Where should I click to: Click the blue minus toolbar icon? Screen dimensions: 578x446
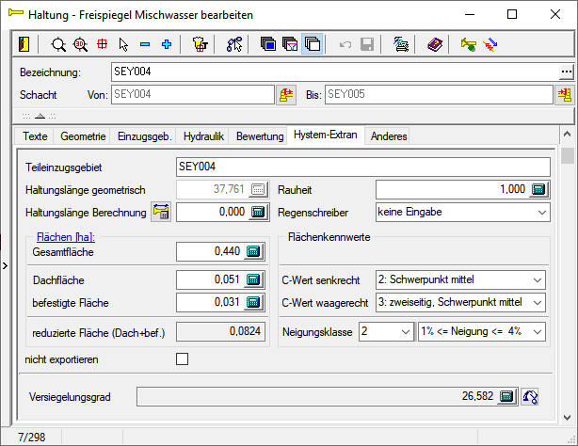[144, 44]
